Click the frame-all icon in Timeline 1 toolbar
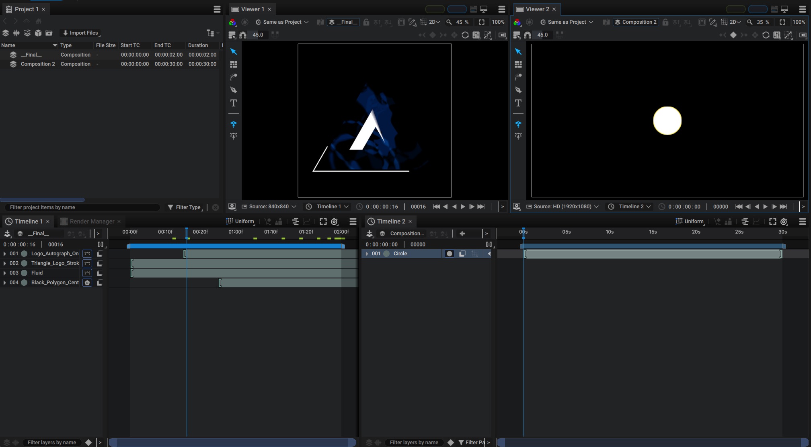This screenshot has height=447, width=811. tap(323, 221)
